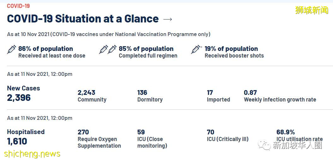Select the Hospitalised 1,610 figure
The width and height of the screenshot is (333, 160).
coord(17,141)
